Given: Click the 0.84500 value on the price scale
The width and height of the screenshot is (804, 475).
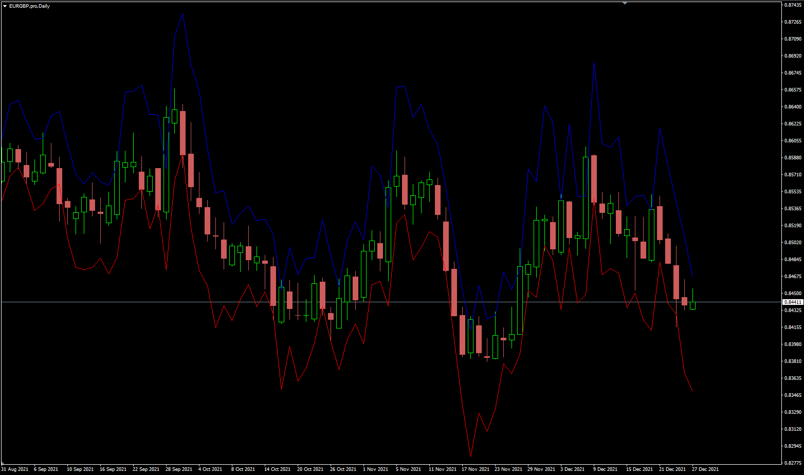Looking at the screenshot, I should (792, 293).
